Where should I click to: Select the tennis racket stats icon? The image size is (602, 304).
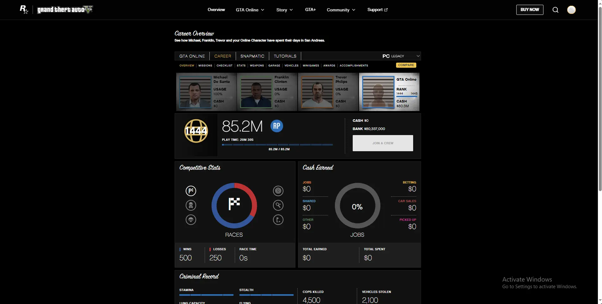tap(278, 205)
